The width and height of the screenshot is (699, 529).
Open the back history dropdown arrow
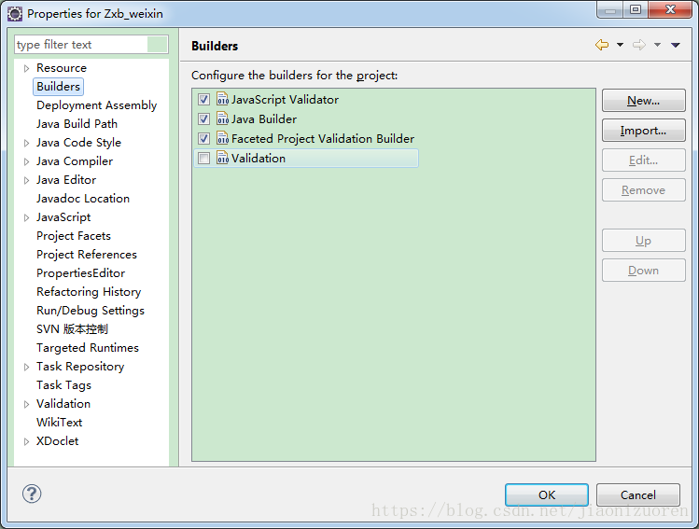coord(620,45)
